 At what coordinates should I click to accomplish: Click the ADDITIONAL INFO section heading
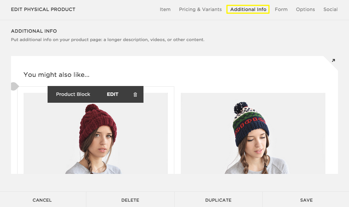click(34, 31)
